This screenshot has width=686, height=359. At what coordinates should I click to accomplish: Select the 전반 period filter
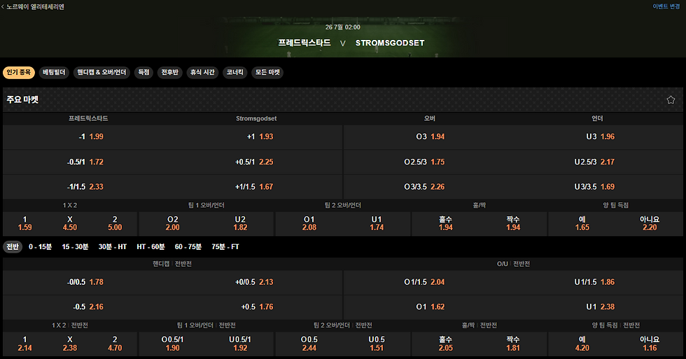click(13, 246)
